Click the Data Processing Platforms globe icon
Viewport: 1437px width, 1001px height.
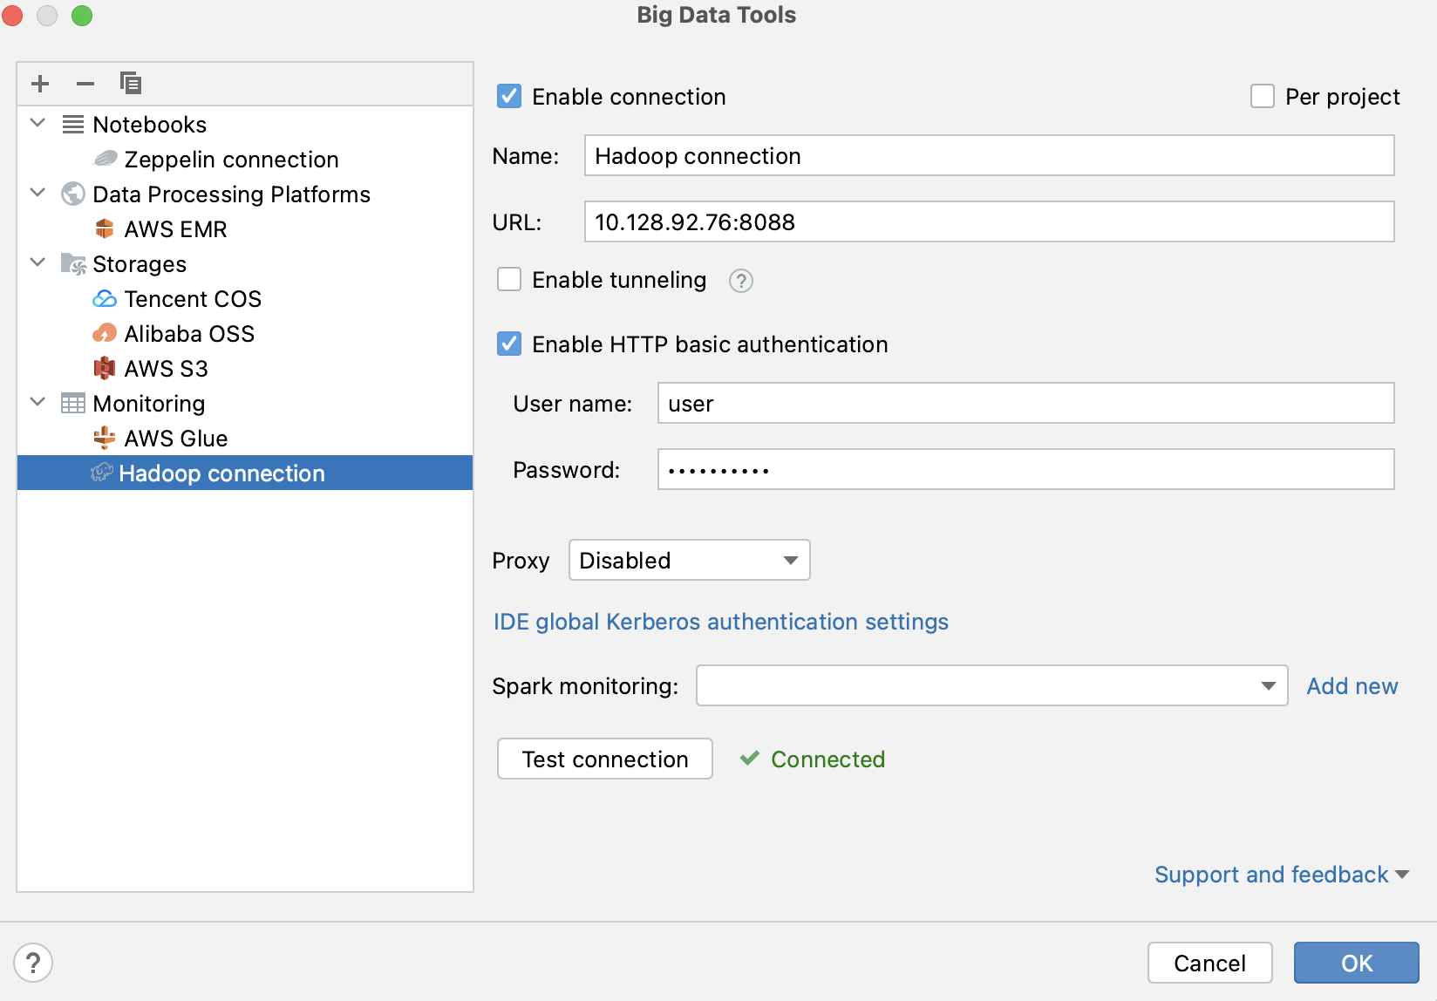(73, 194)
